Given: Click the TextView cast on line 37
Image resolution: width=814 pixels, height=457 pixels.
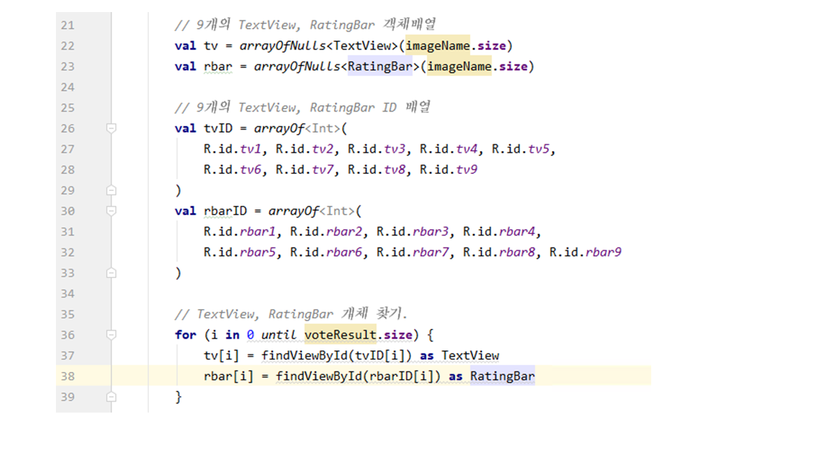Looking at the screenshot, I should click(471, 355).
